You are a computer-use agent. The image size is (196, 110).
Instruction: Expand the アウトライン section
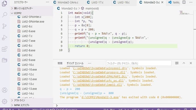(x=31, y=100)
